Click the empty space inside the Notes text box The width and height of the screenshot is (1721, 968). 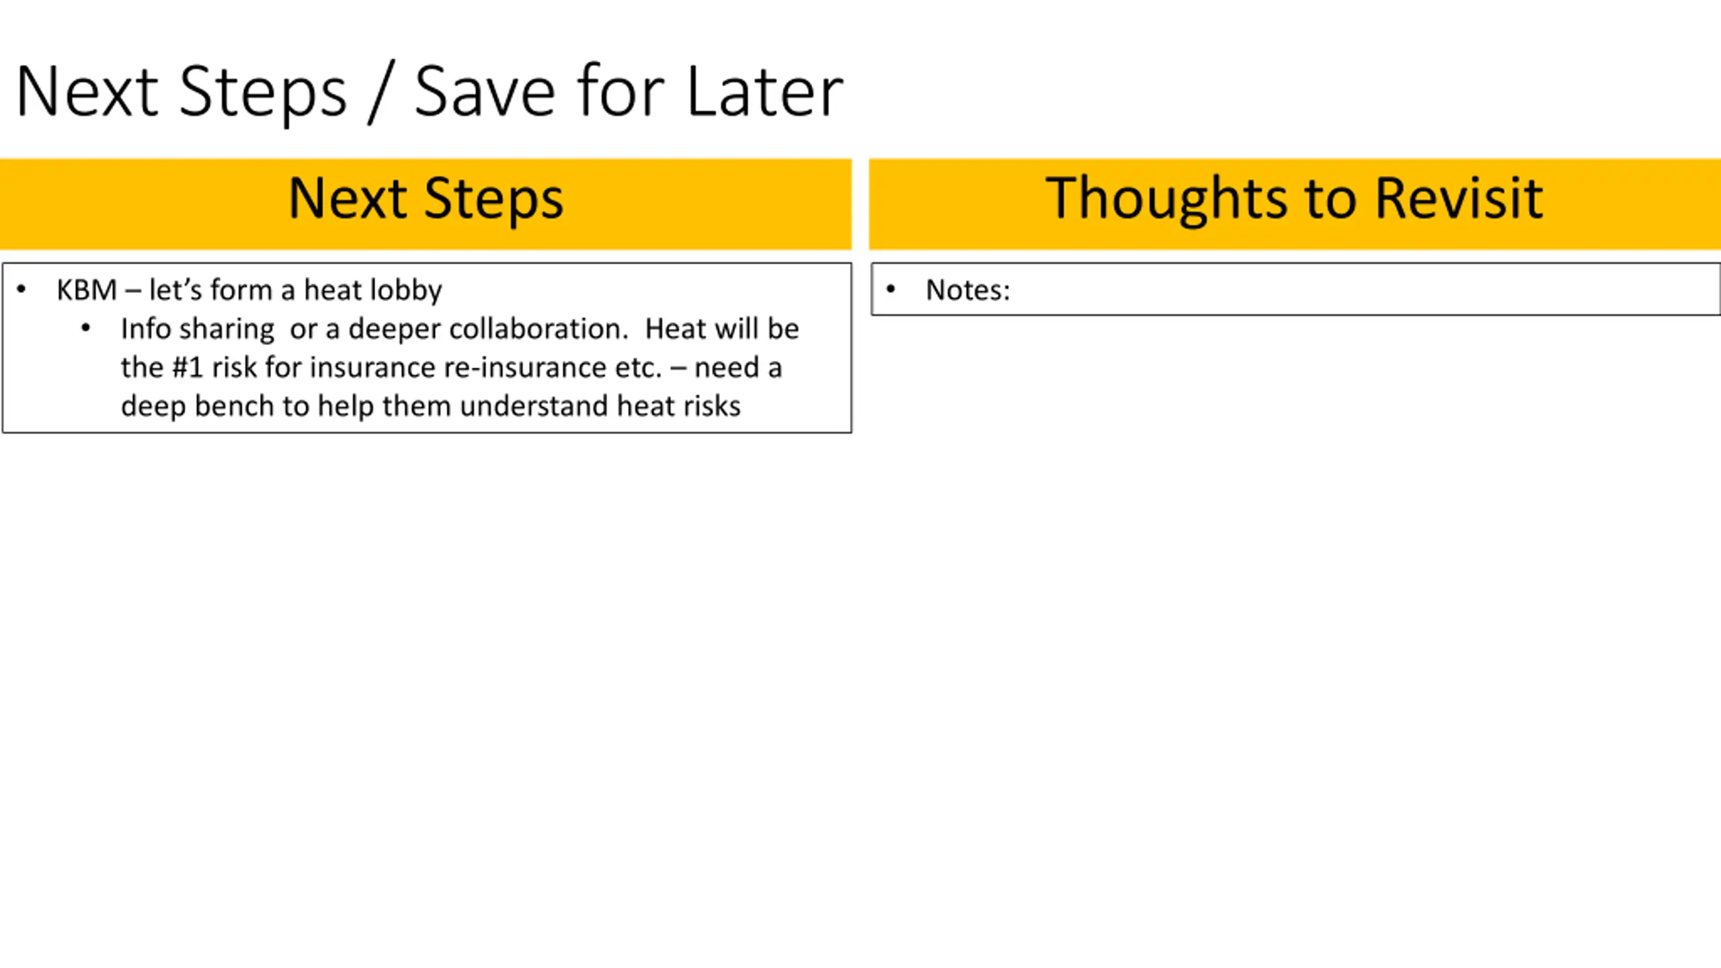point(1365,290)
